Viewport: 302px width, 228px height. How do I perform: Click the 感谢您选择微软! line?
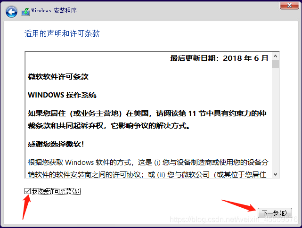point(56,144)
